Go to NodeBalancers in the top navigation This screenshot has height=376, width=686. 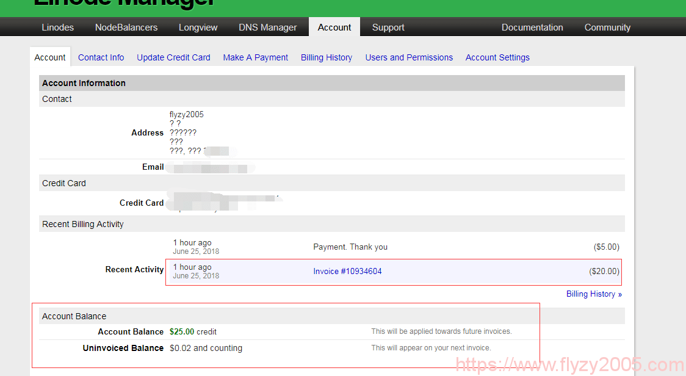click(126, 27)
